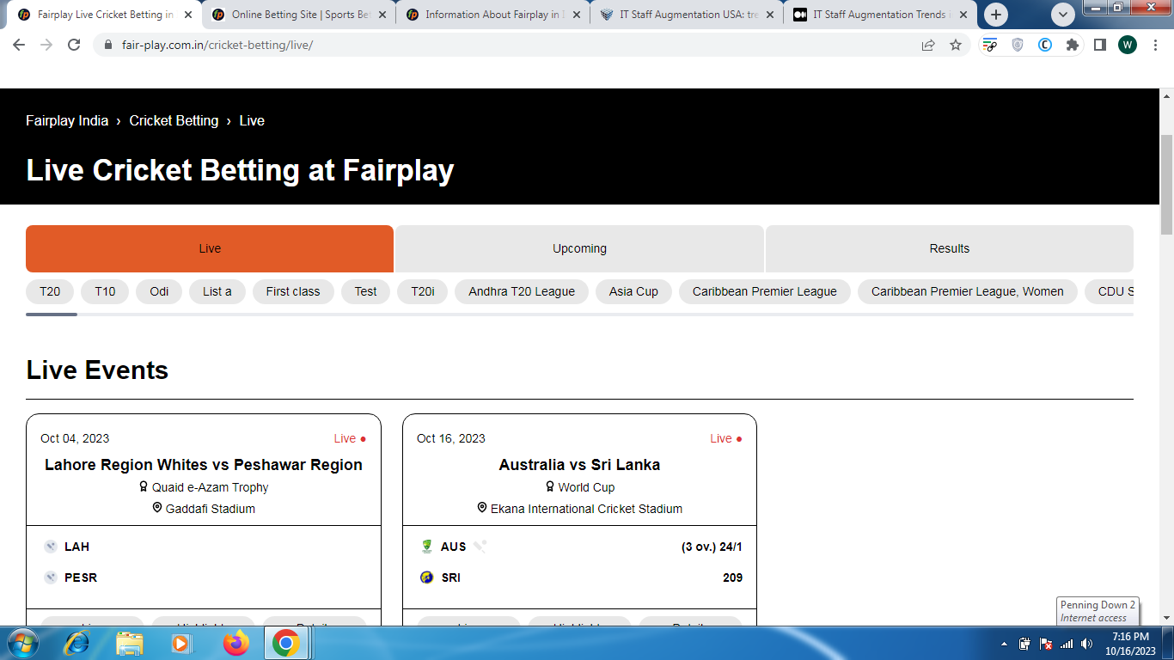
Task: Open the browser side panel
Action: [1099, 45]
